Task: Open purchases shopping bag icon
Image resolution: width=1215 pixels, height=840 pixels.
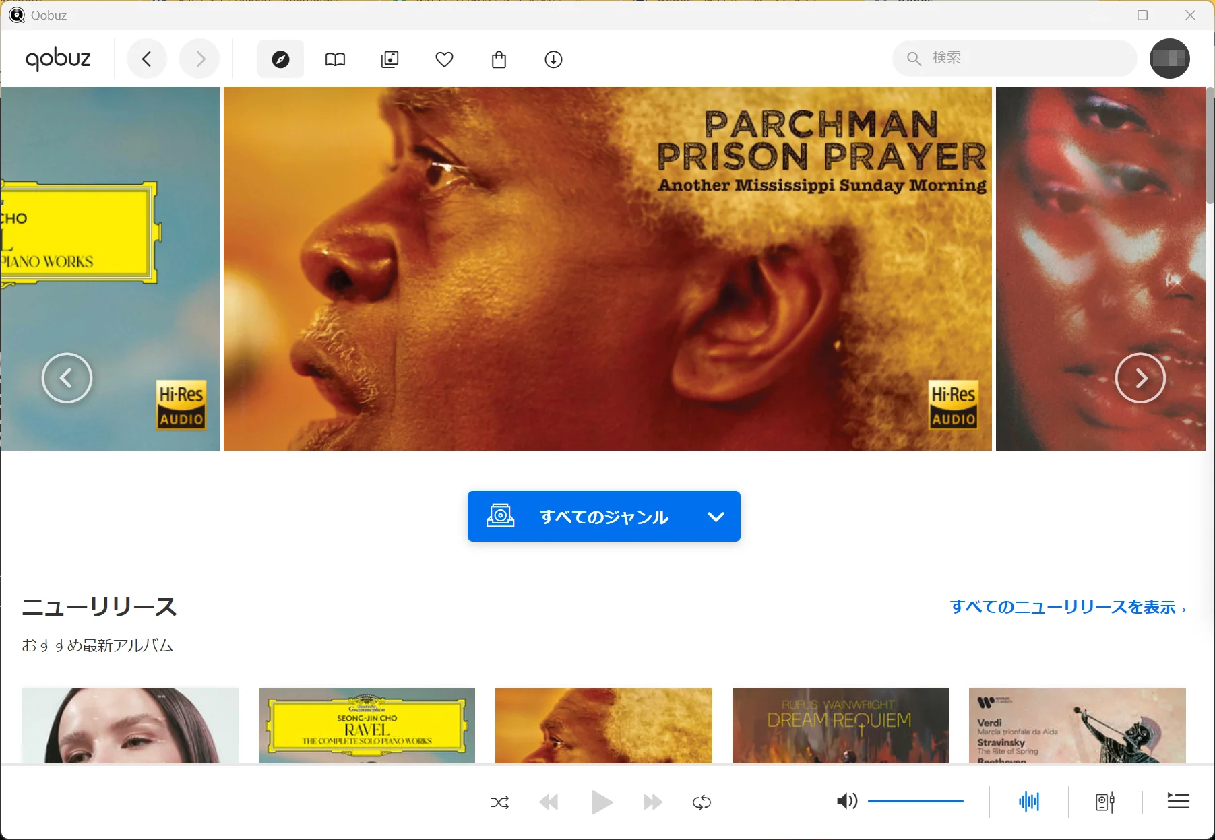Action: [x=499, y=59]
